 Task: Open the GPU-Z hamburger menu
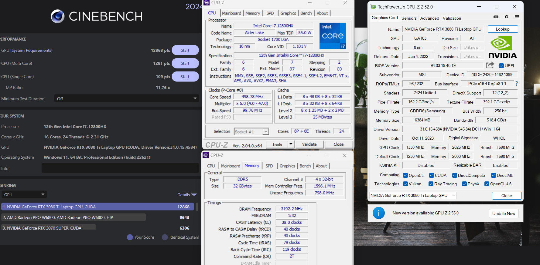tap(517, 17)
